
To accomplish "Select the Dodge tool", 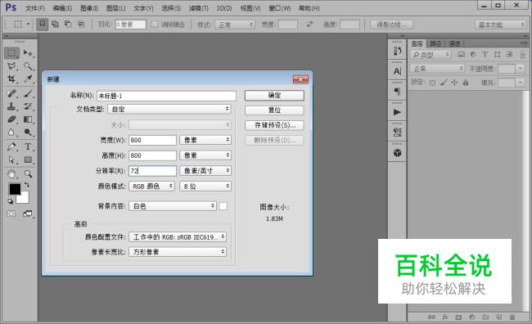I will tap(28, 133).
